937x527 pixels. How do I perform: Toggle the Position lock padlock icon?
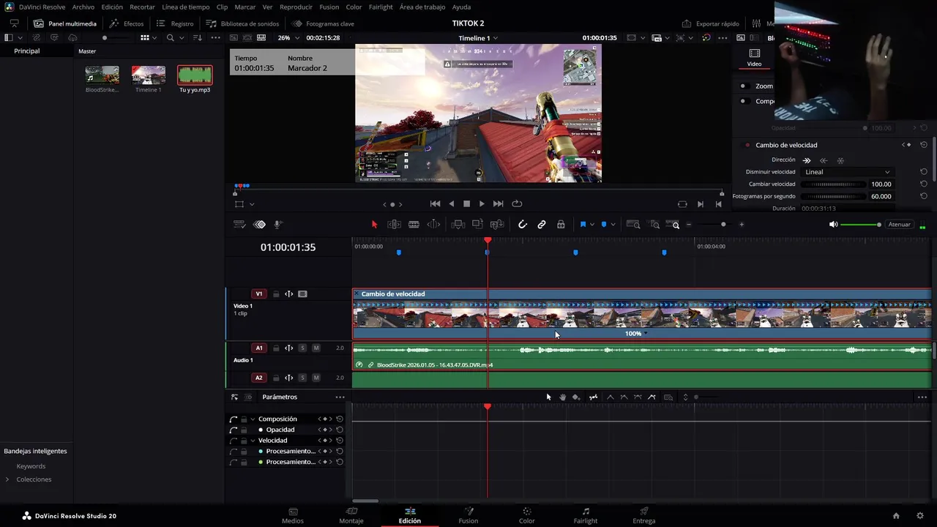(561, 225)
